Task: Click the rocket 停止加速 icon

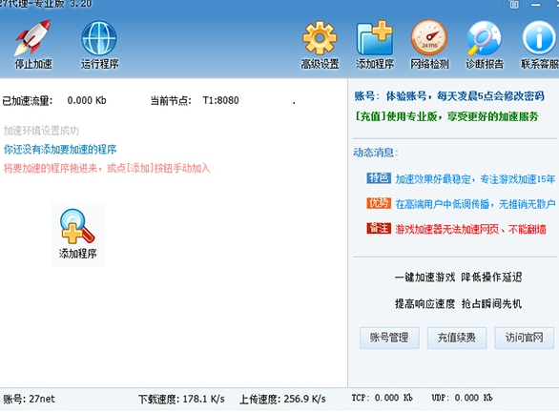Action: click(x=32, y=38)
